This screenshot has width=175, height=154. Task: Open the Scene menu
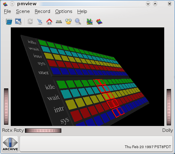(x=23, y=11)
